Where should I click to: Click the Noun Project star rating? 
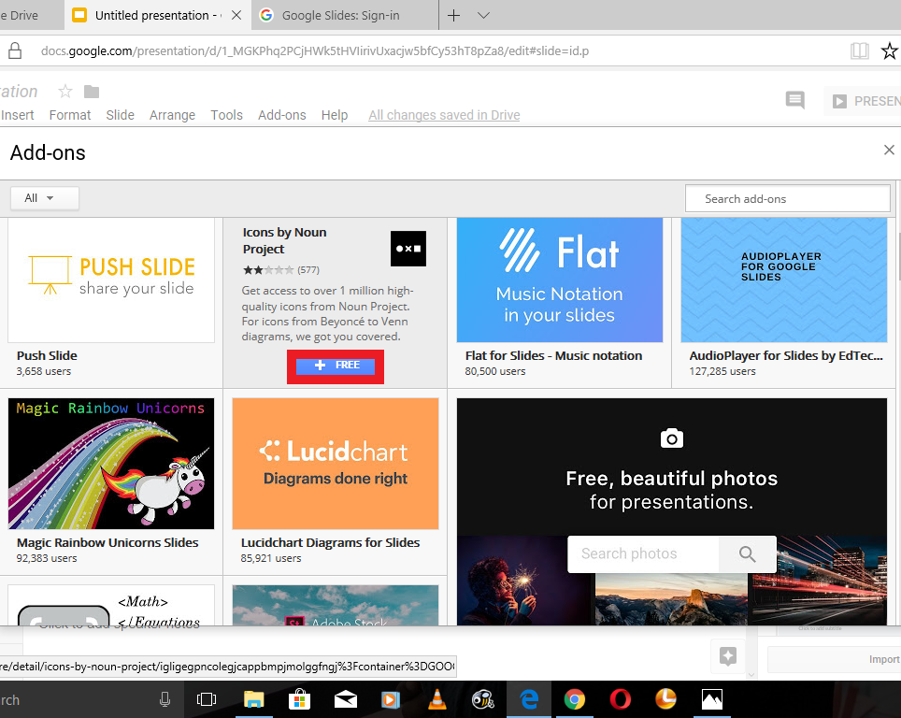(267, 270)
